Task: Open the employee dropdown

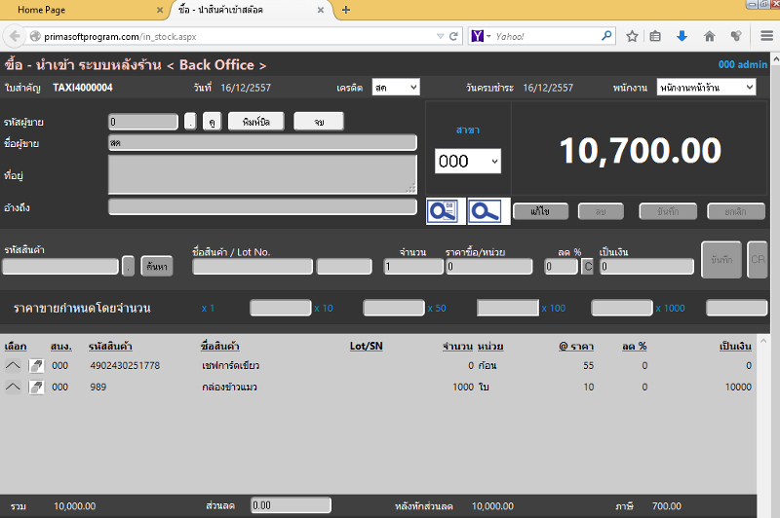Action: pyautogui.click(x=706, y=88)
